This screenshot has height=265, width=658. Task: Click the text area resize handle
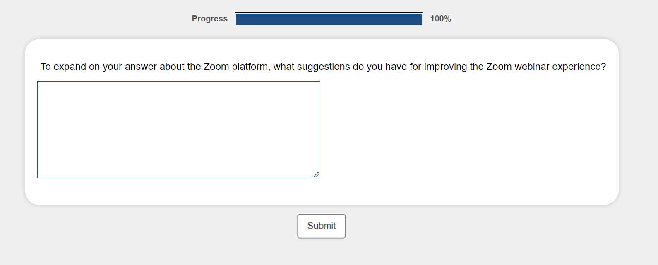316,174
